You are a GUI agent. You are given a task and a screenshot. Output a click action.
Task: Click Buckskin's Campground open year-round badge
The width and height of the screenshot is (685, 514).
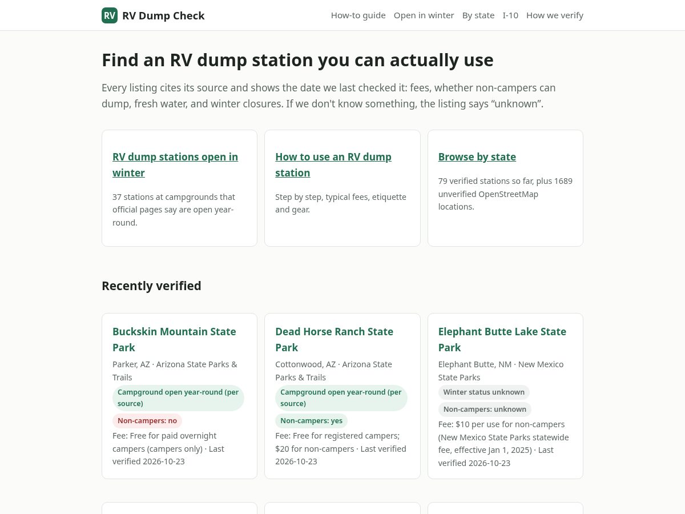178,398
